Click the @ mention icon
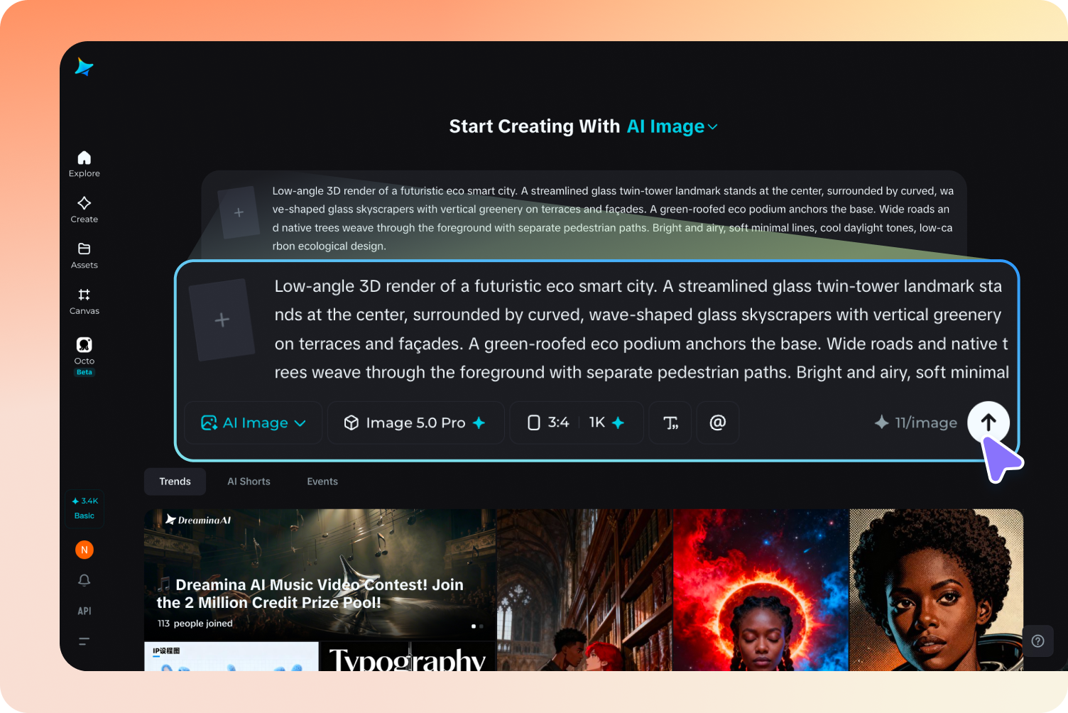1068x713 pixels. point(718,423)
